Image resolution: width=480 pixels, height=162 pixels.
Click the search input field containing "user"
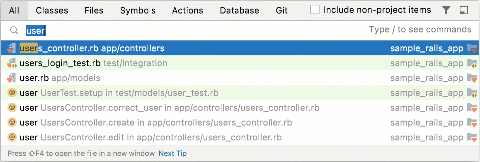click(x=169, y=31)
